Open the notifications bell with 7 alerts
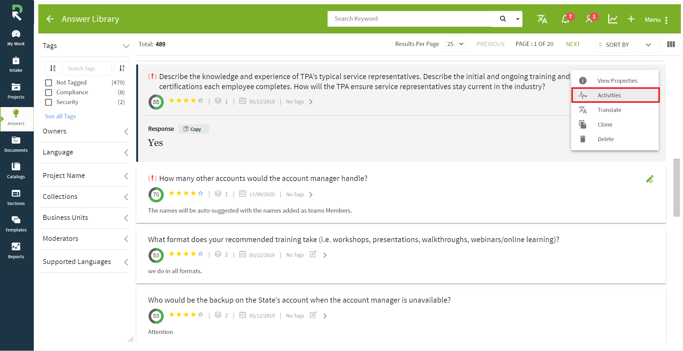The height and width of the screenshot is (351, 683). [x=566, y=19]
